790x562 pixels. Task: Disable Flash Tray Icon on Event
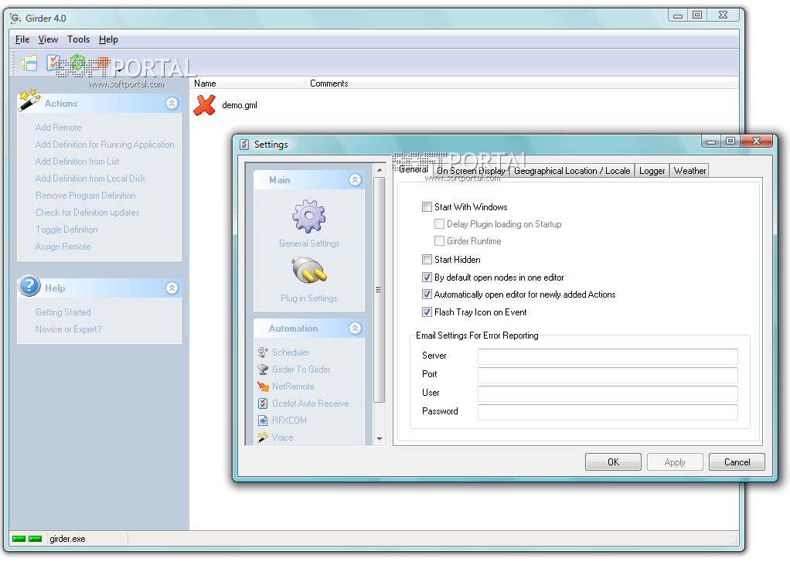tap(427, 312)
